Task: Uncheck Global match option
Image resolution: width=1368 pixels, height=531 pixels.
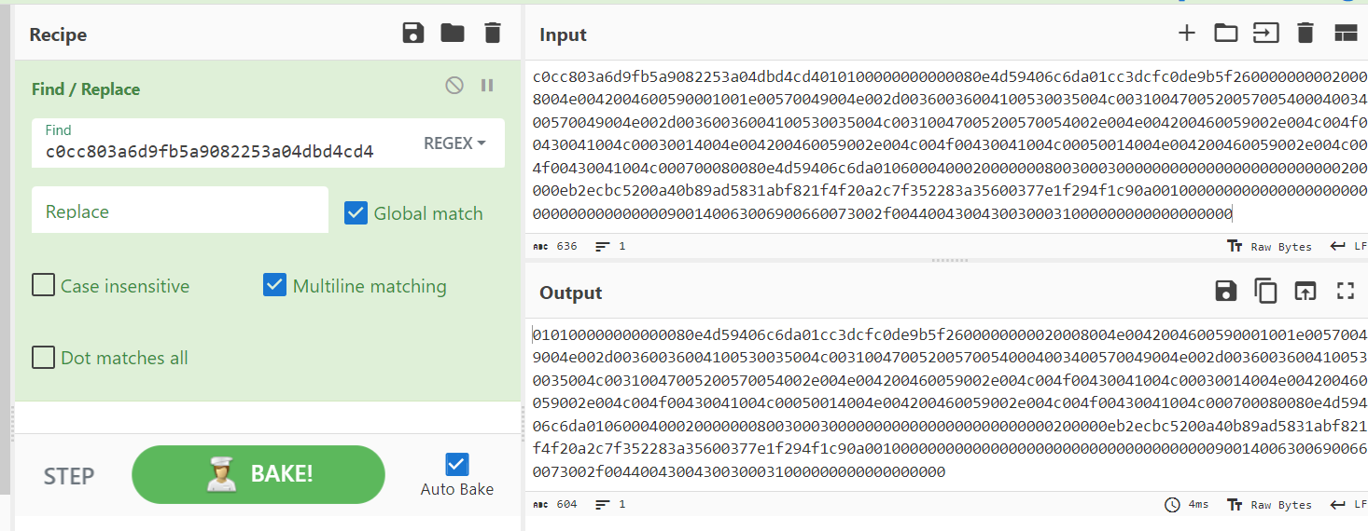Action: pyautogui.click(x=356, y=213)
